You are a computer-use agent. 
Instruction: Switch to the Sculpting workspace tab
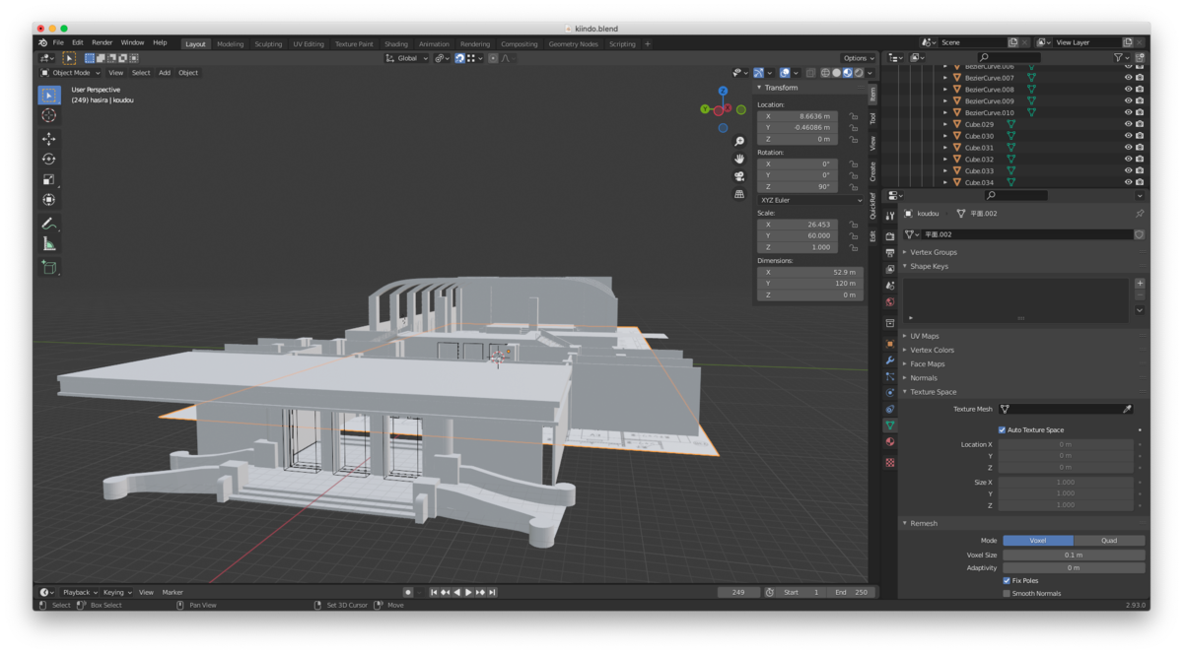pyautogui.click(x=268, y=44)
